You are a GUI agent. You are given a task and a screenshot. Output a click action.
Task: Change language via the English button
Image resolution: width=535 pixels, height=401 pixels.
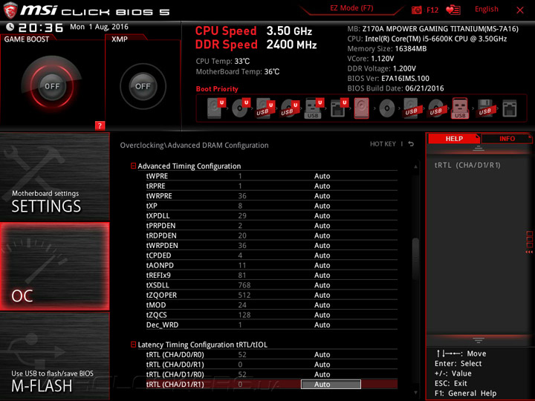tap(486, 9)
